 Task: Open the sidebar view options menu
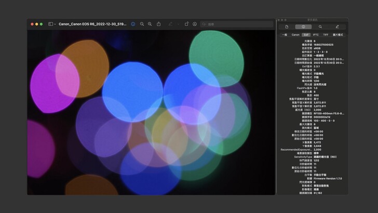pyautogui.click(x=55, y=24)
